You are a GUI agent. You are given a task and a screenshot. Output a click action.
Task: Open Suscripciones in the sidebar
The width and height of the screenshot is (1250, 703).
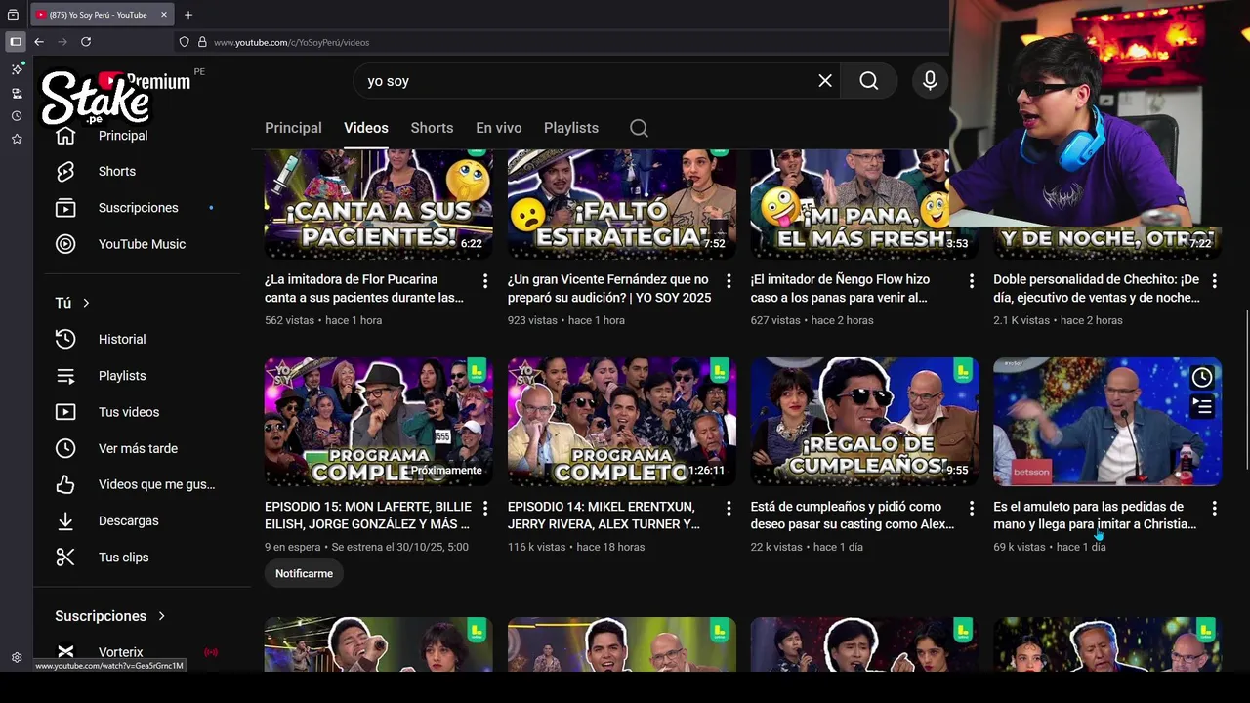point(138,208)
